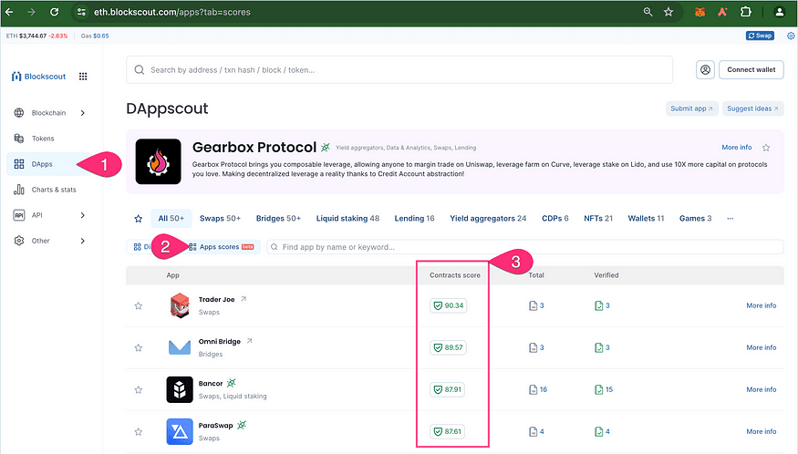The height and width of the screenshot is (454, 798).
Task: Open site info icon in address bar
Action: [81, 12]
